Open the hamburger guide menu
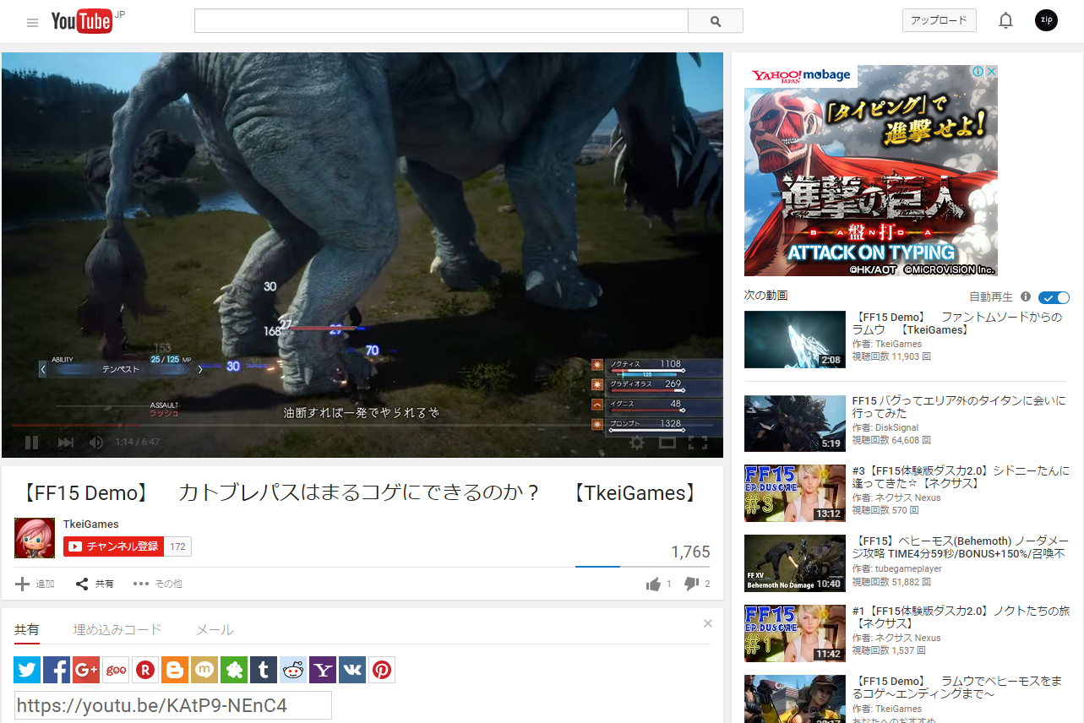The image size is (1084, 723). click(32, 23)
